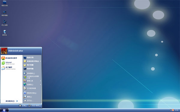Image resolution: width=180 pixels, height=112 pixels.
Task: Show hidden tray icons arrow
Action: pos(170,110)
